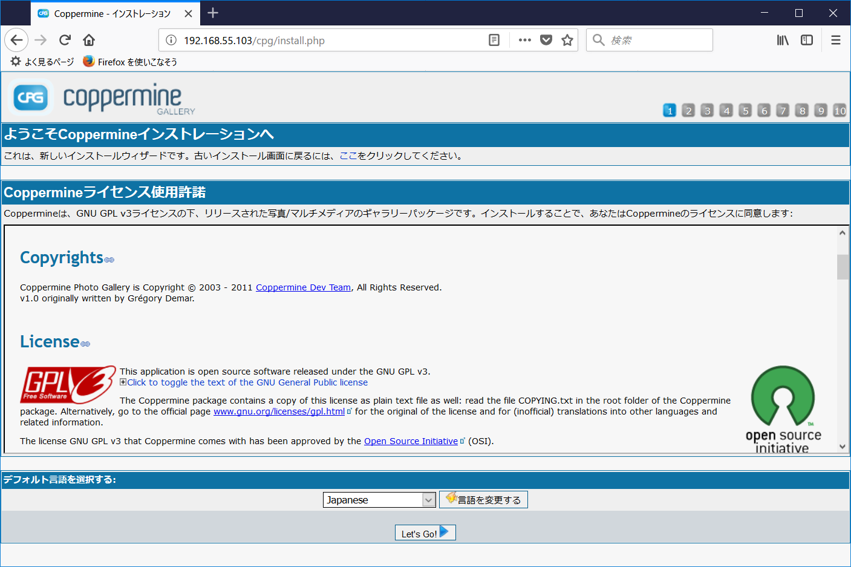This screenshot has width=851, height=567.
Task: Toggle Reader View in the address bar
Action: tap(494, 40)
